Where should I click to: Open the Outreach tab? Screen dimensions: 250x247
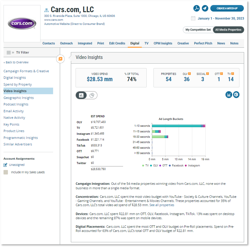tap(66, 43)
